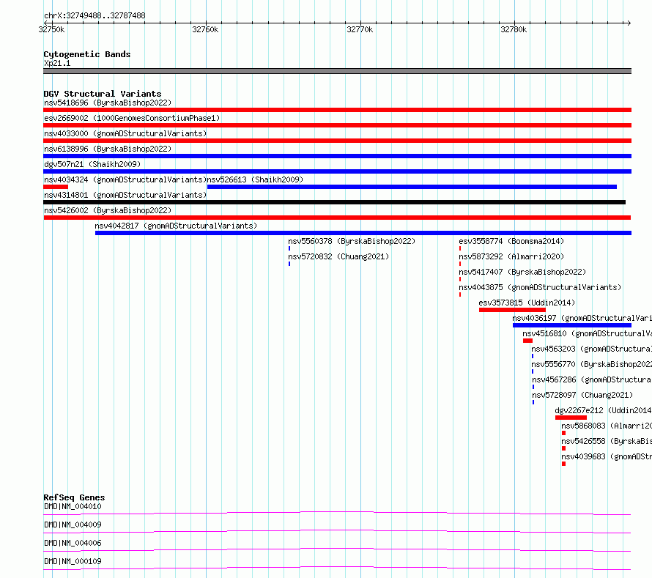This screenshot has width=652, height=578.
Task: Click the chrX:32749488..32787488 region label
Action: pos(95,16)
